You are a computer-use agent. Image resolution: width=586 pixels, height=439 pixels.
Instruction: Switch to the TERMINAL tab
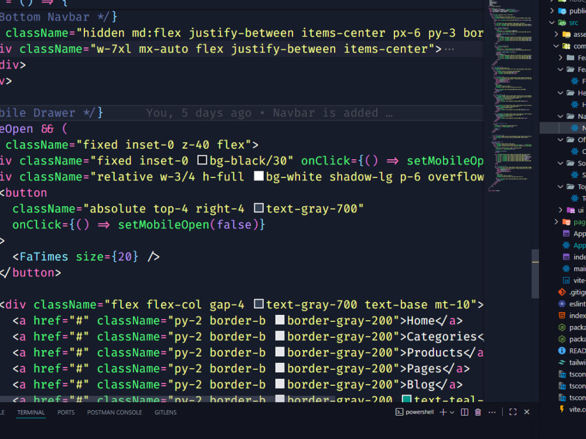pyautogui.click(x=30, y=413)
